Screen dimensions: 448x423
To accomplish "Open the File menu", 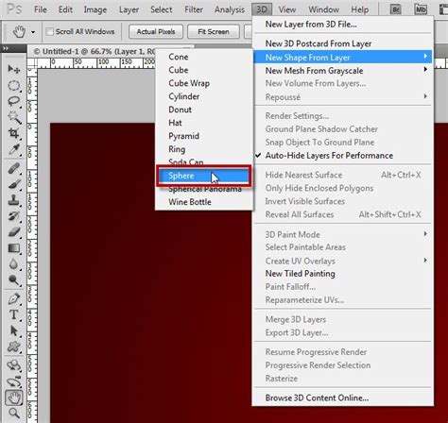I will 41,9.
